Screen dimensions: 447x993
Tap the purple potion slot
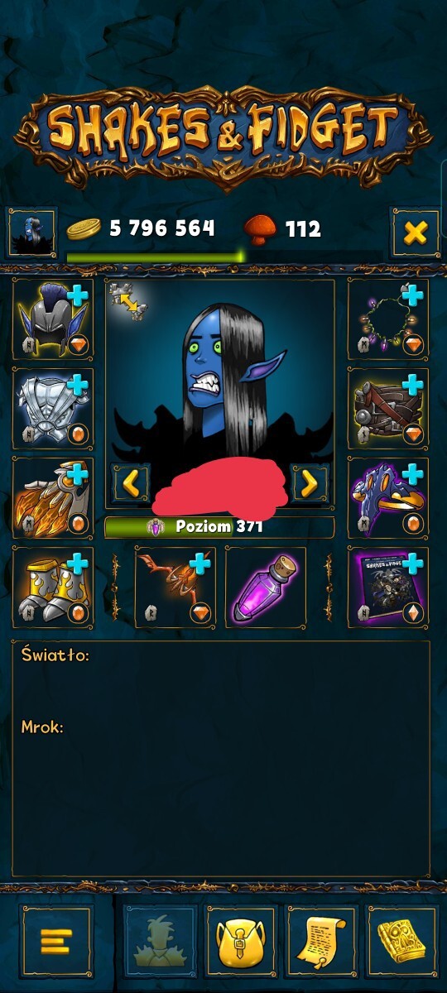point(266,587)
